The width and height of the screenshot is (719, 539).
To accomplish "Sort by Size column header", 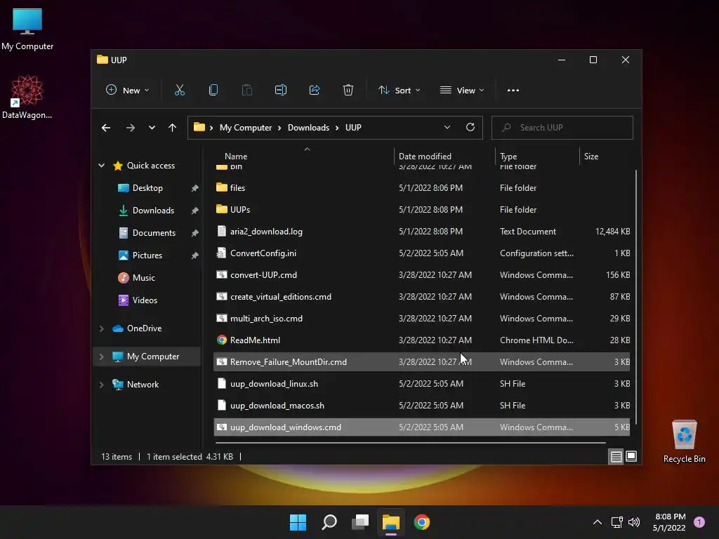I will coord(605,157).
